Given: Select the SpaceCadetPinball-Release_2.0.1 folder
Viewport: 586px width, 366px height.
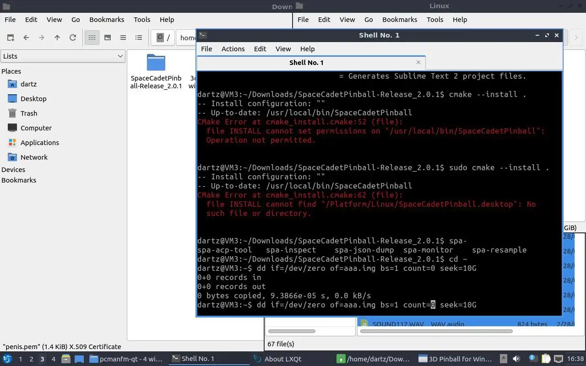Looking at the screenshot, I should [156, 71].
